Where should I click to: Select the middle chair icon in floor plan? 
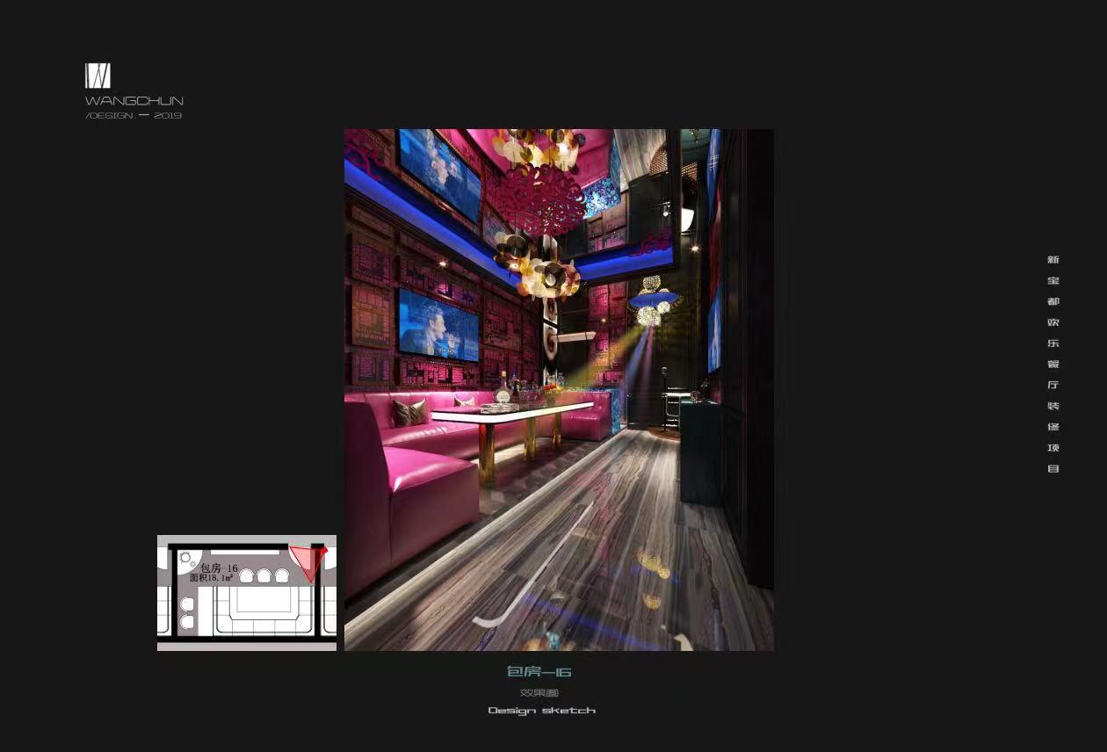point(264,576)
